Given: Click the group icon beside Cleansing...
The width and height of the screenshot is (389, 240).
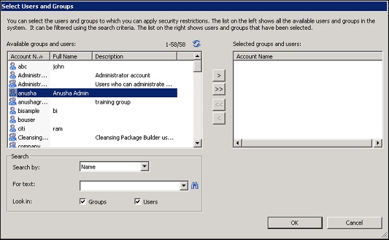Looking at the screenshot, I should pyautogui.click(x=13, y=138).
